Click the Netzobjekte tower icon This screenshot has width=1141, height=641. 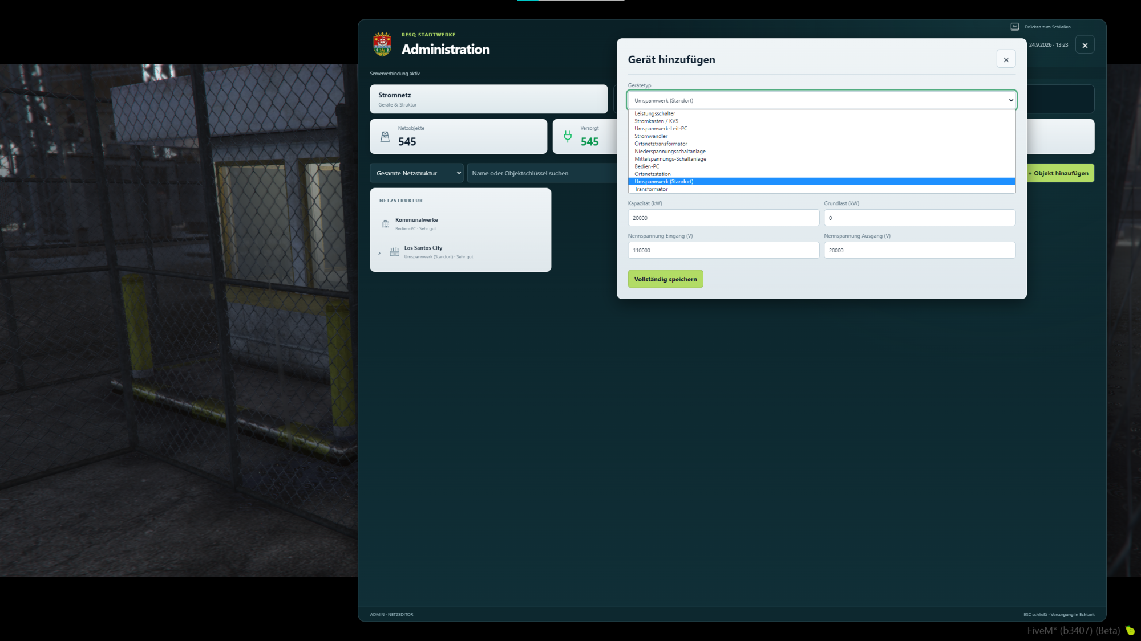tap(385, 137)
